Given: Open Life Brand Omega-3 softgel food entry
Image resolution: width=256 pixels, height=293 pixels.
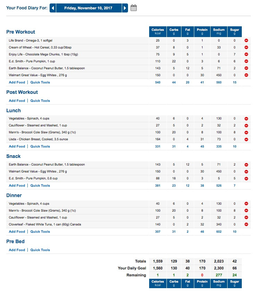Looking at the screenshot, I should coord(31,41).
